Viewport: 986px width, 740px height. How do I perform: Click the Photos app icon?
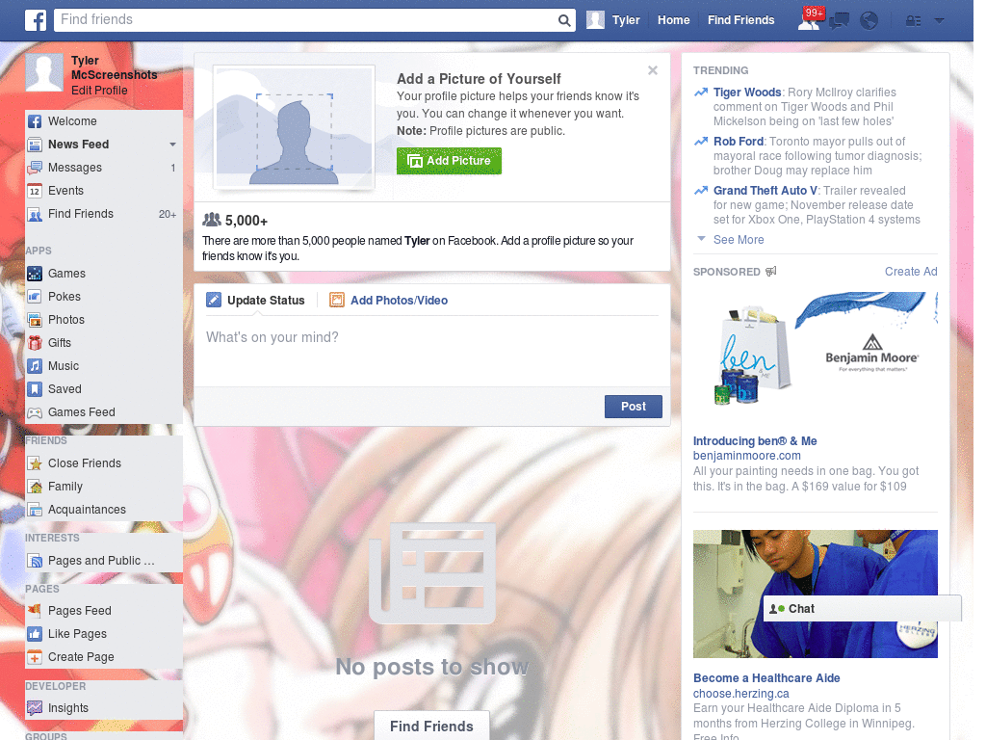(35, 320)
